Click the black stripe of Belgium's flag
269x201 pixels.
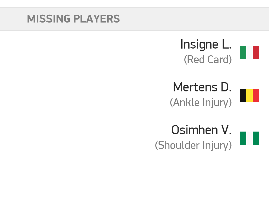click(x=243, y=95)
